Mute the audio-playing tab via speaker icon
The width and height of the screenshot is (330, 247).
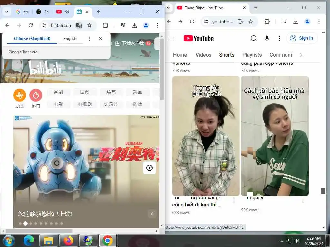tap(67, 12)
